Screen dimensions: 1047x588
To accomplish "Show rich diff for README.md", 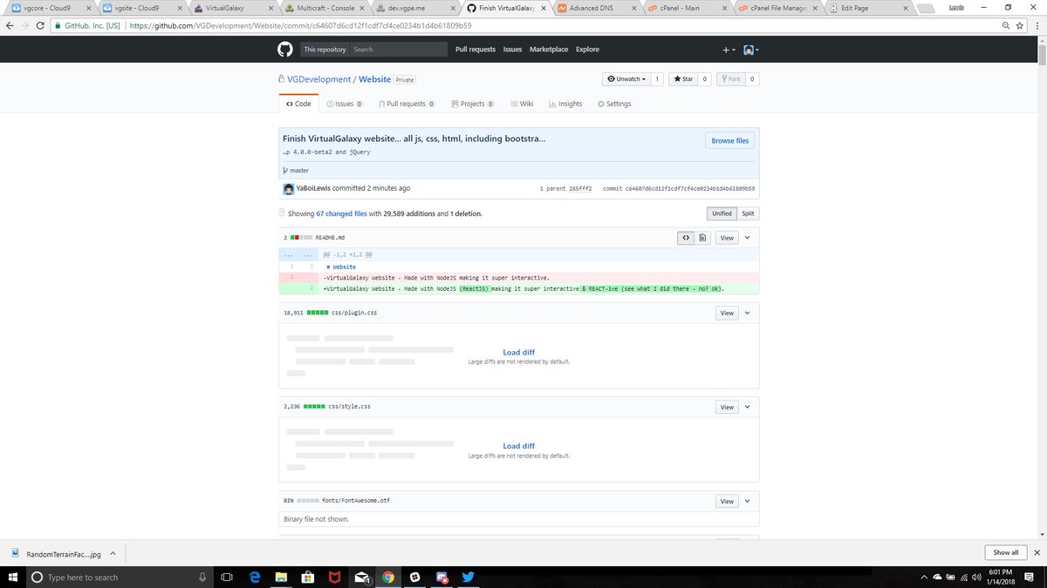I will coord(702,238).
